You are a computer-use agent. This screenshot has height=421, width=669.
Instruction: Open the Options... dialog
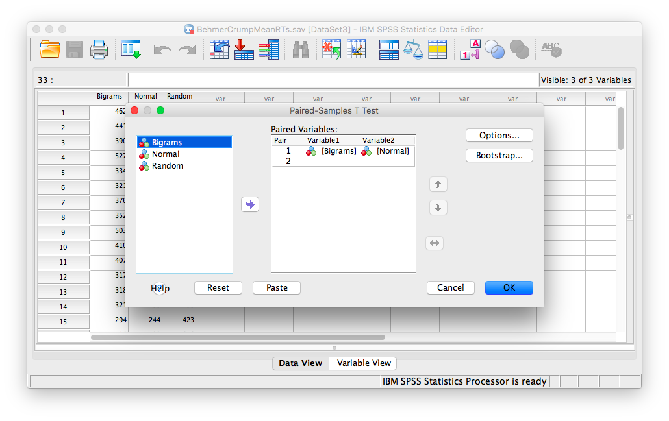(499, 135)
